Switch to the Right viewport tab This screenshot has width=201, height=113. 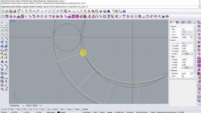[35, 105]
